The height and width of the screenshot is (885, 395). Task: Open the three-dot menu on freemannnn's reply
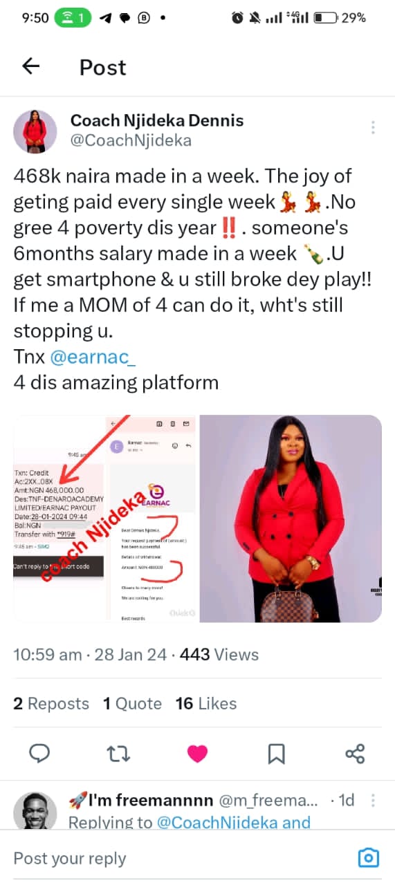point(373,801)
